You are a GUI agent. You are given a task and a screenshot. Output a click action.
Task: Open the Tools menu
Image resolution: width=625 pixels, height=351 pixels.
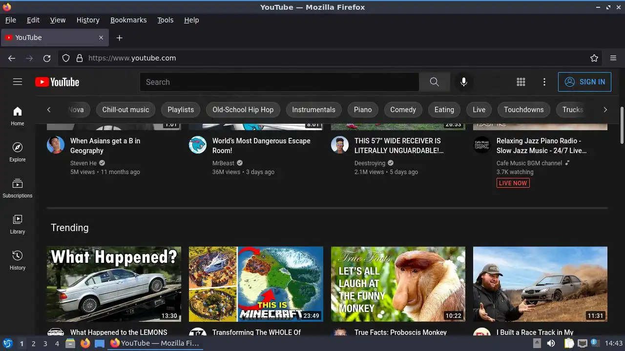(165, 20)
